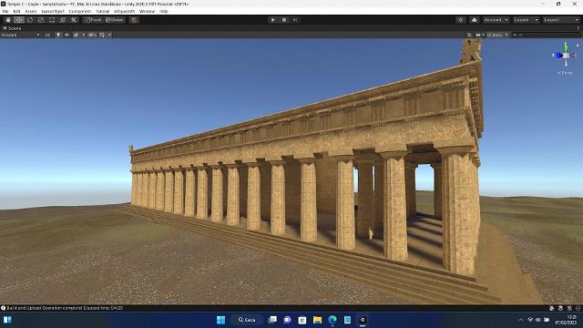Open File Explorer in taskbar

pyautogui.click(x=317, y=320)
